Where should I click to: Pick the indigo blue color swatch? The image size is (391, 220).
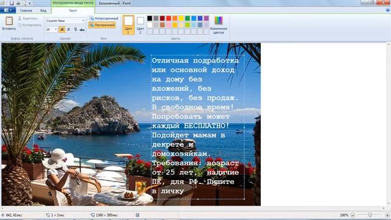(x=200, y=18)
